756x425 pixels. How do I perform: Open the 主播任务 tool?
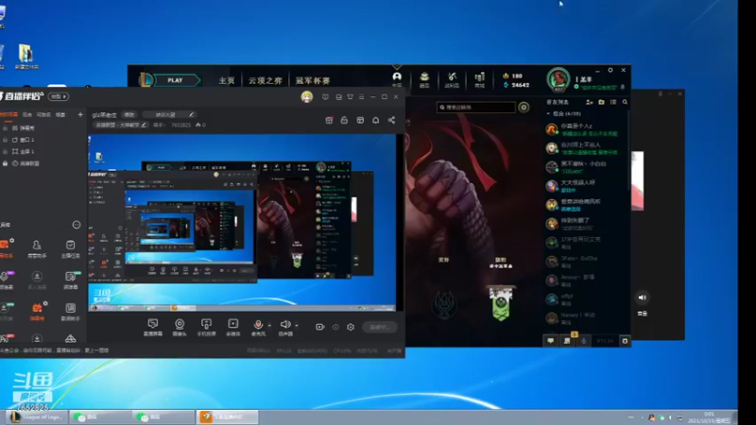(70, 249)
